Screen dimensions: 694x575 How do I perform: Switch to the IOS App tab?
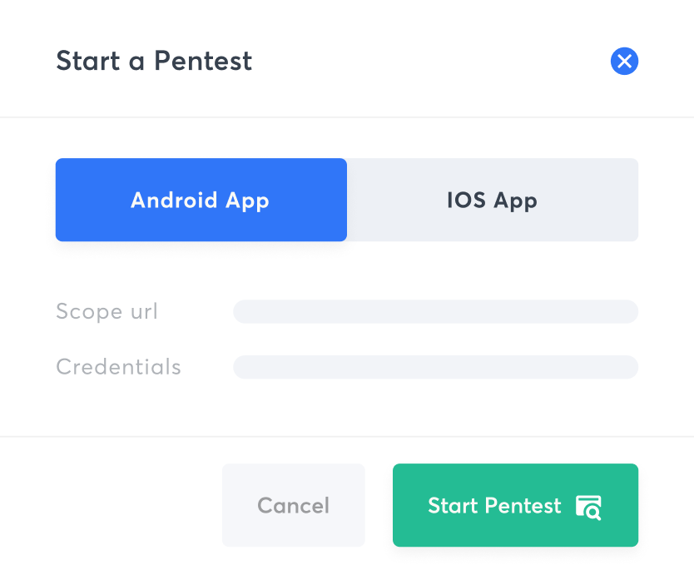tap(492, 200)
